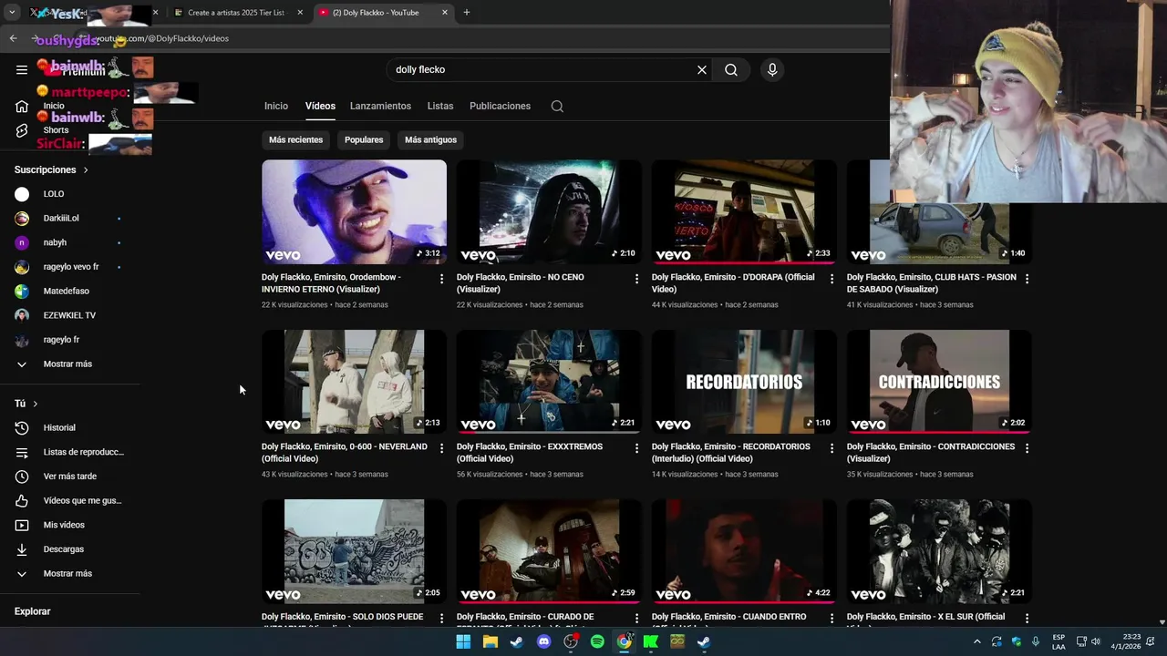The image size is (1167, 656).
Task: Switch to the Publicaciones channel tab
Action: (x=500, y=106)
